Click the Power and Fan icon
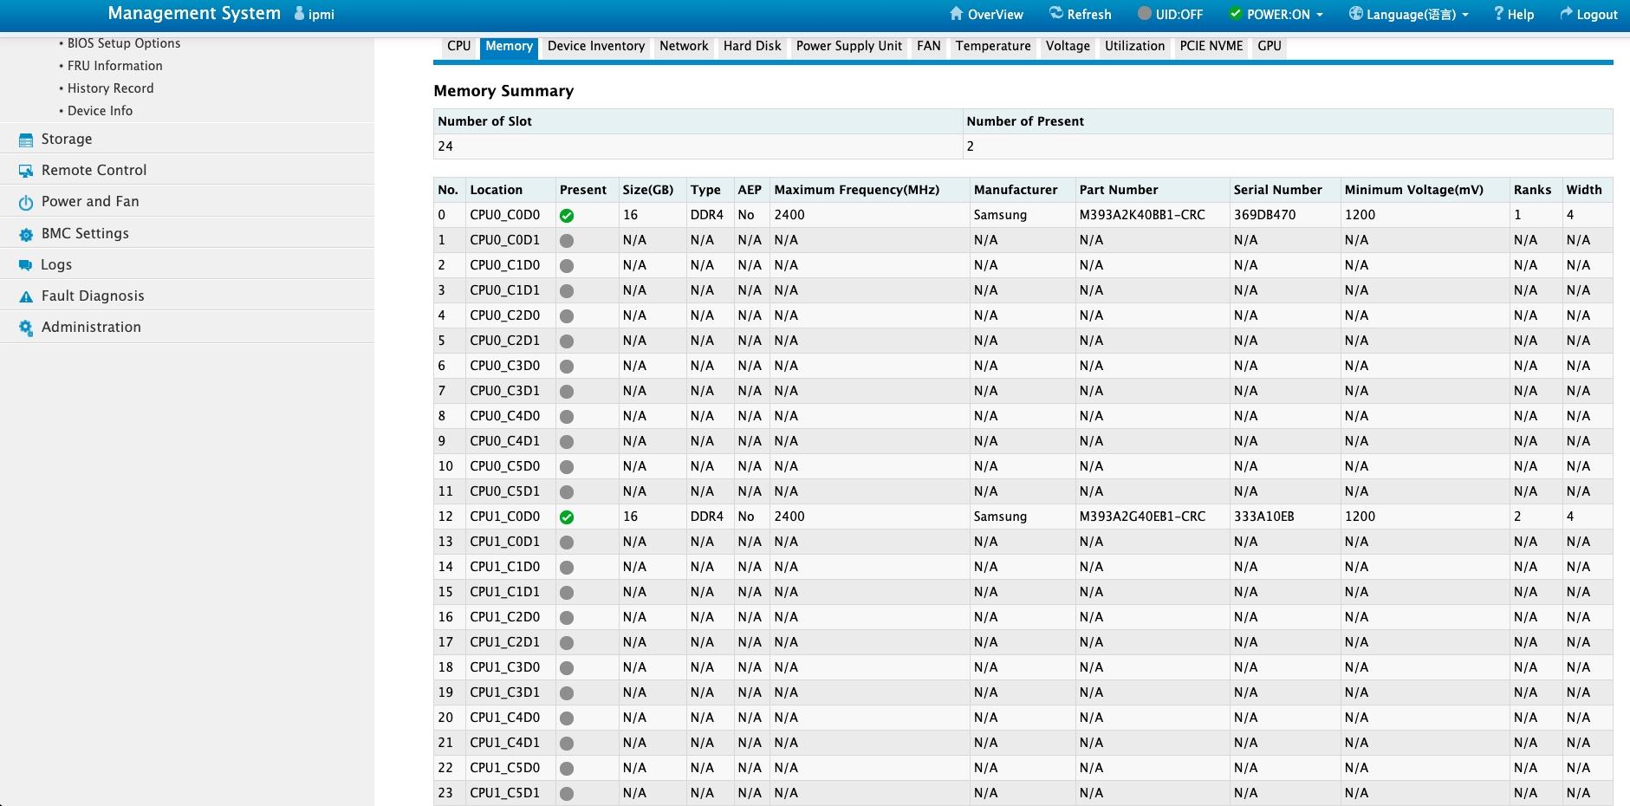1630x806 pixels. click(x=26, y=203)
